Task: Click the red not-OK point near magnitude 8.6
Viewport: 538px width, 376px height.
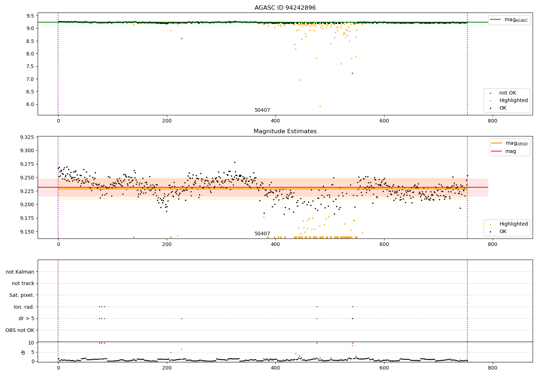Action: click(181, 38)
